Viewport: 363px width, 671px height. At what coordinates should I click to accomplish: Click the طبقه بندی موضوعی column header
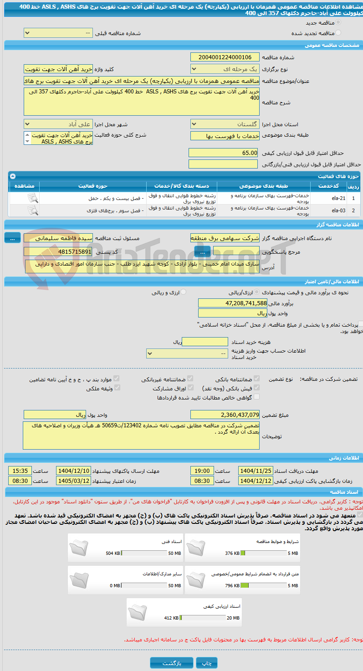coord(264,186)
